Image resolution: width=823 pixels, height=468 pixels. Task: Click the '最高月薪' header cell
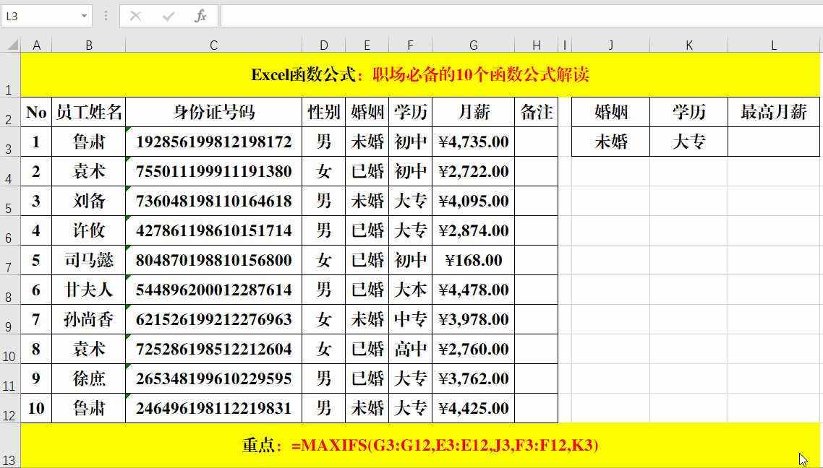(774, 112)
